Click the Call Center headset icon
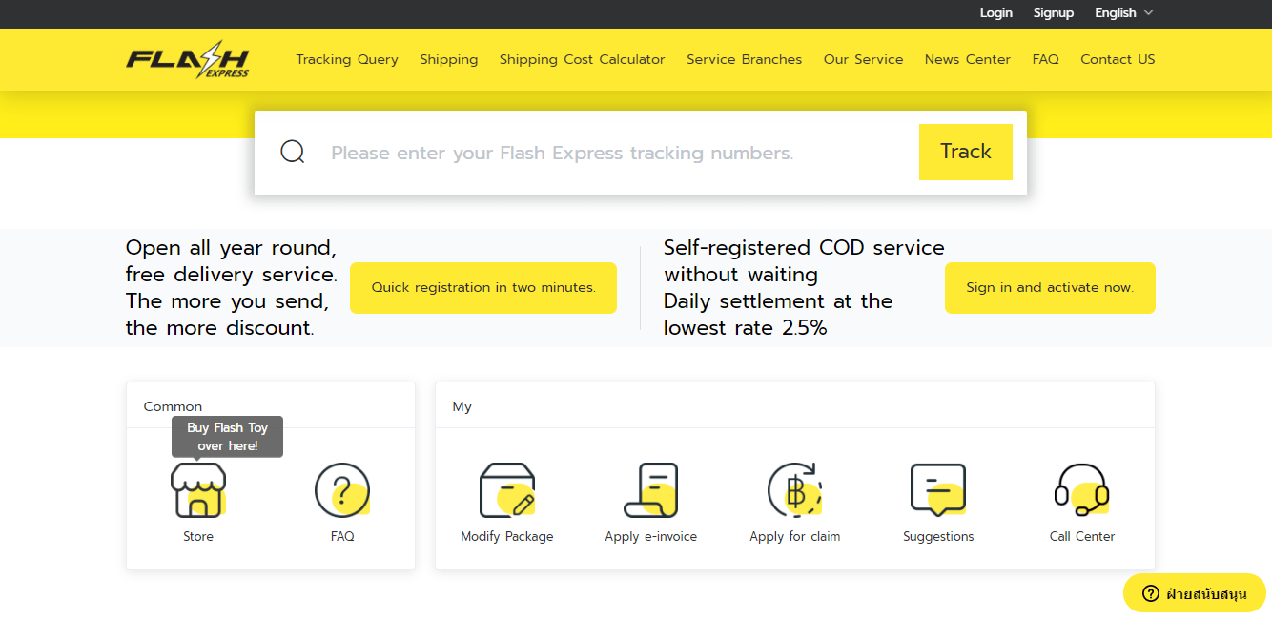Screen dimensions: 1272x620 (x=1082, y=490)
